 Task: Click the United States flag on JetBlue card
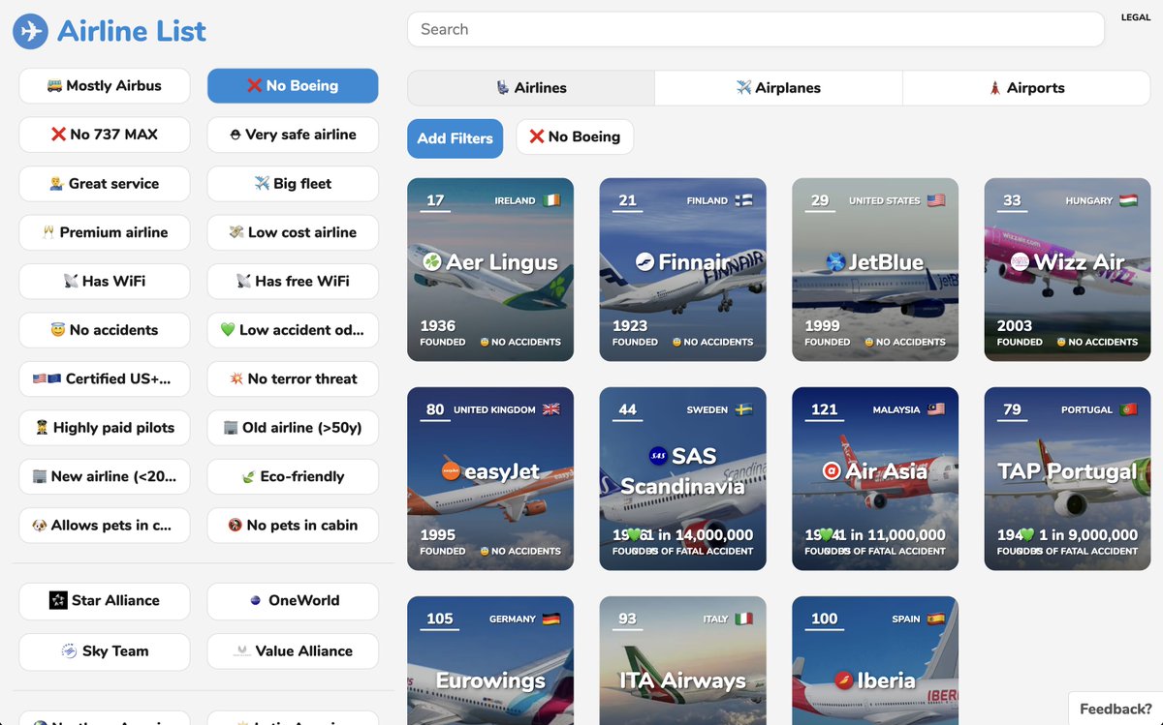click(936, 200)
